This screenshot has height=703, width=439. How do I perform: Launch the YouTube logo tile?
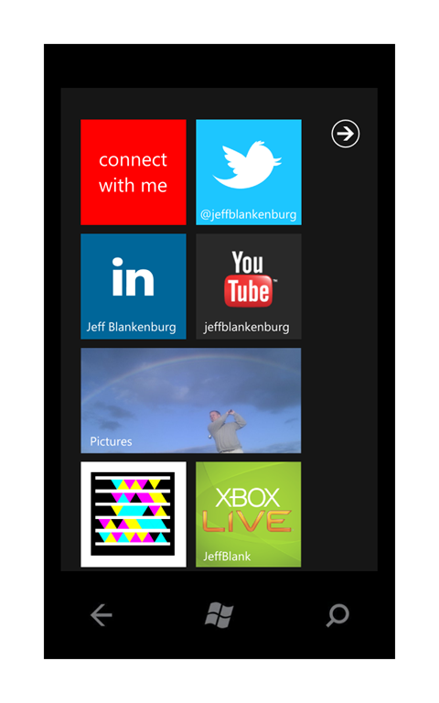249,287
